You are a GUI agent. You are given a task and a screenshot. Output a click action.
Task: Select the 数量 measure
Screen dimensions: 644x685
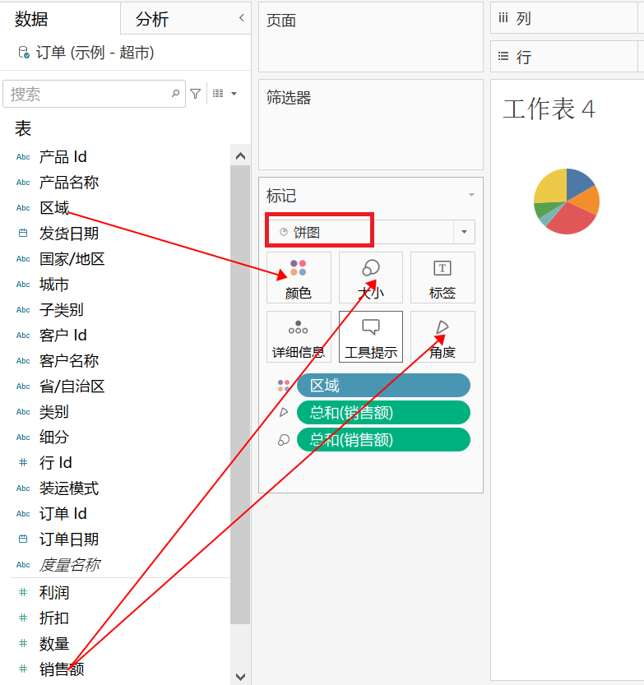click(x=54, y=644)
